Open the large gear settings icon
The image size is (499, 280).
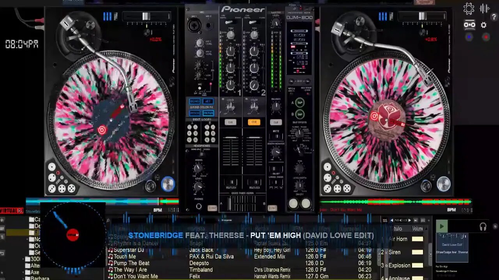click(x=469, y=9)
